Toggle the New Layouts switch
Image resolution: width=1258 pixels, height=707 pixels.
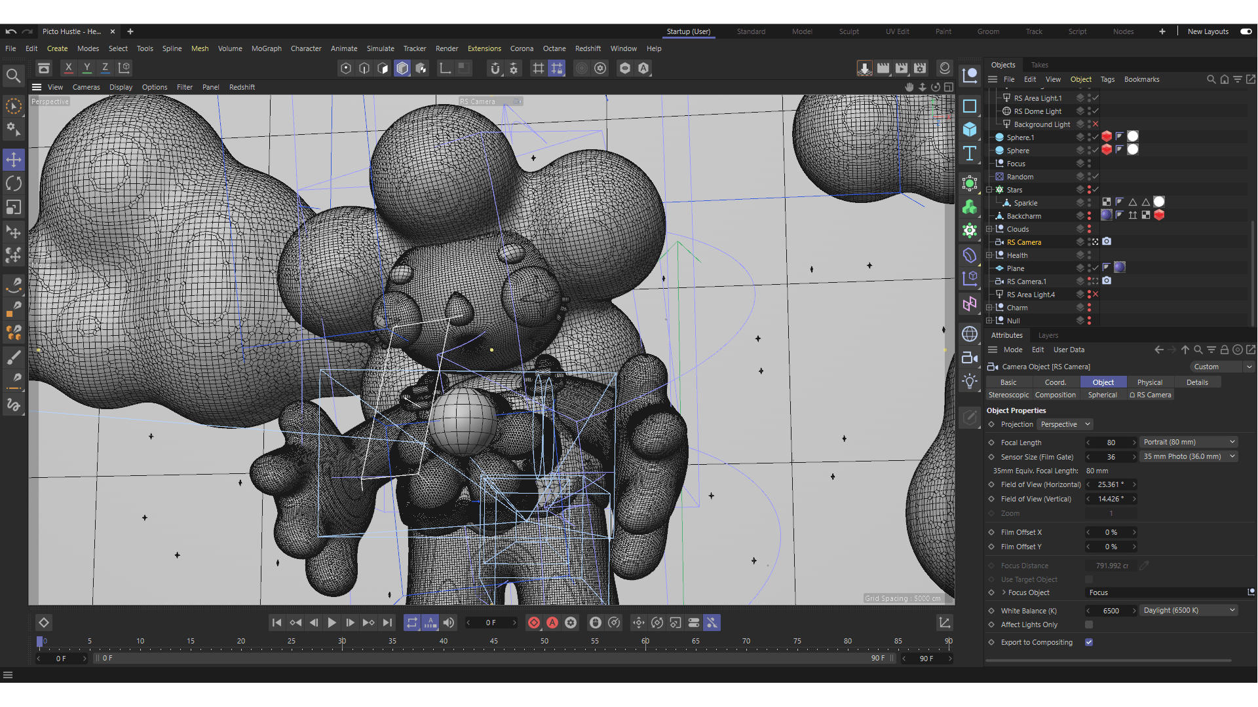pos(1246,31)
